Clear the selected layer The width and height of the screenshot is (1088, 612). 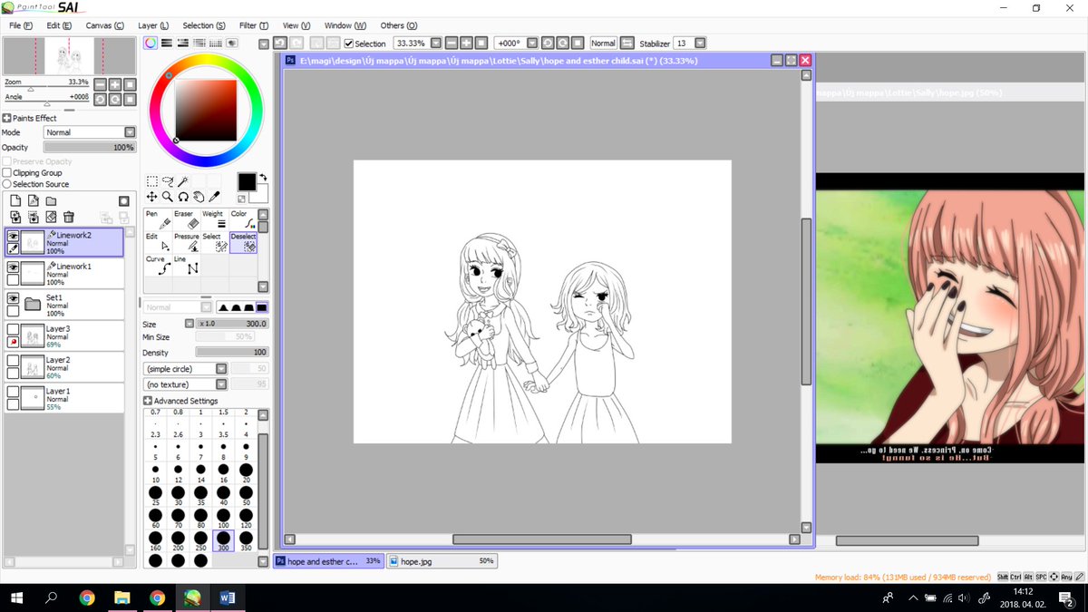click(52, 217)
